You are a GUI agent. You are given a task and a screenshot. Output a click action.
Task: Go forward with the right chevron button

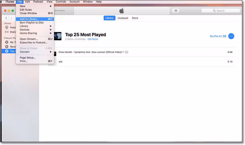(11, 18)
